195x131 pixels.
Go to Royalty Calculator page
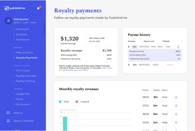[x=26, y=76]
